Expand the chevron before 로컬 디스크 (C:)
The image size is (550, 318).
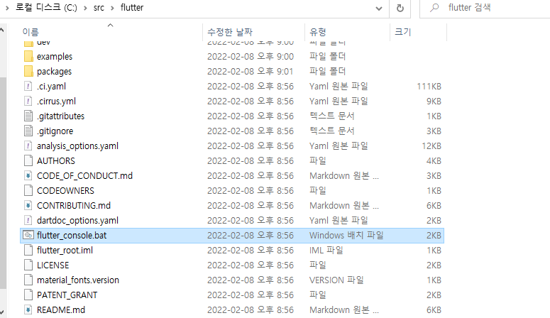click(x=7, y=8)
